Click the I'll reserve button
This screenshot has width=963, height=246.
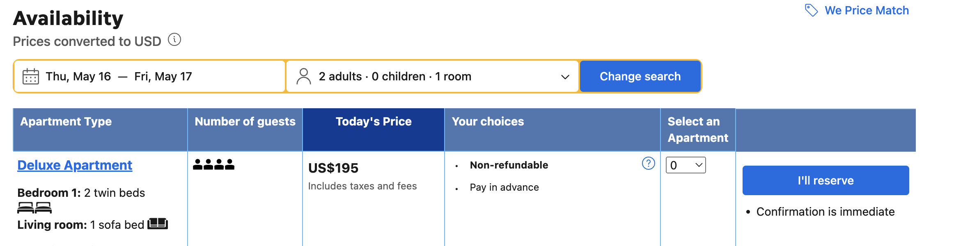coord(825,180)
